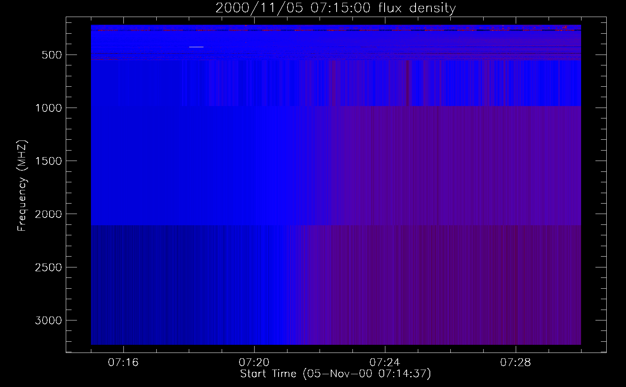Select the 07:28 time tick label

[515, 363]
